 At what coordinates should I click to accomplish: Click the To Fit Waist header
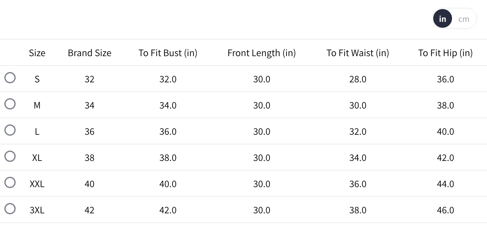coord(358,53)
